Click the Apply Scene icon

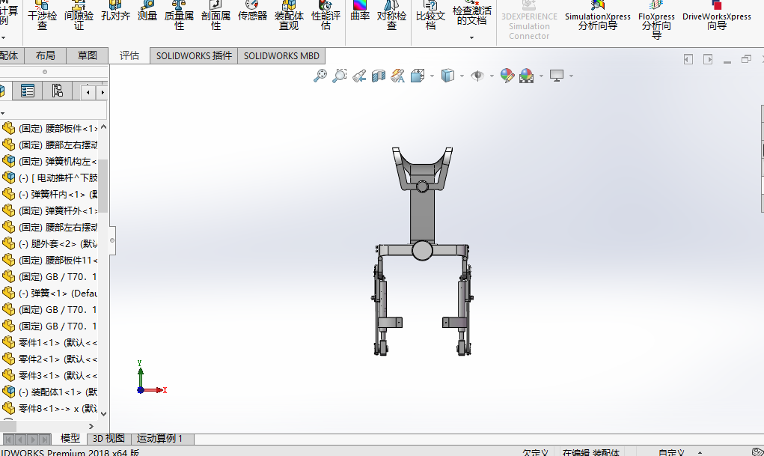pyautogui.click(x=526, y=76)
